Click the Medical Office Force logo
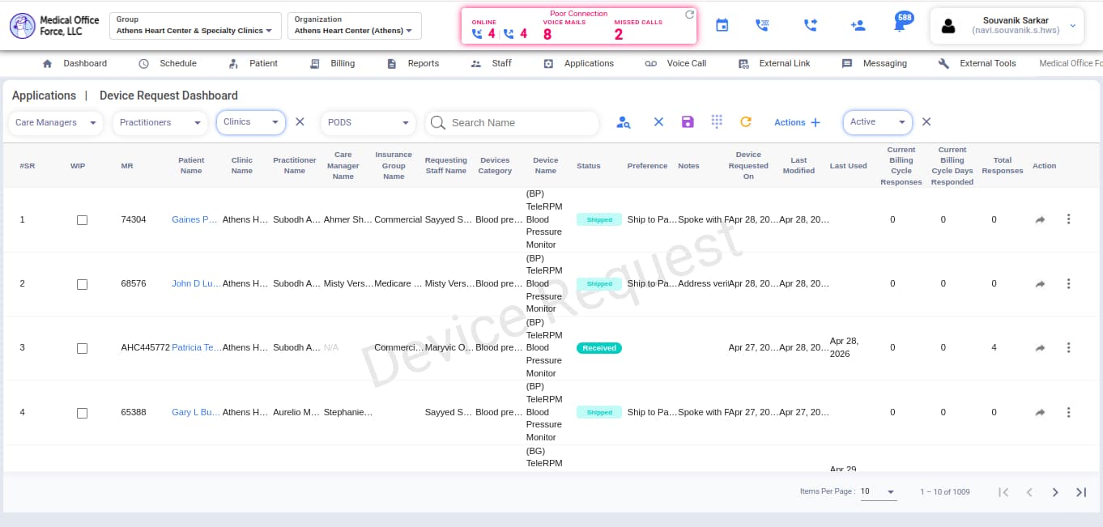The width and height of the screenshot is (1103, 527). coord(54,26)
